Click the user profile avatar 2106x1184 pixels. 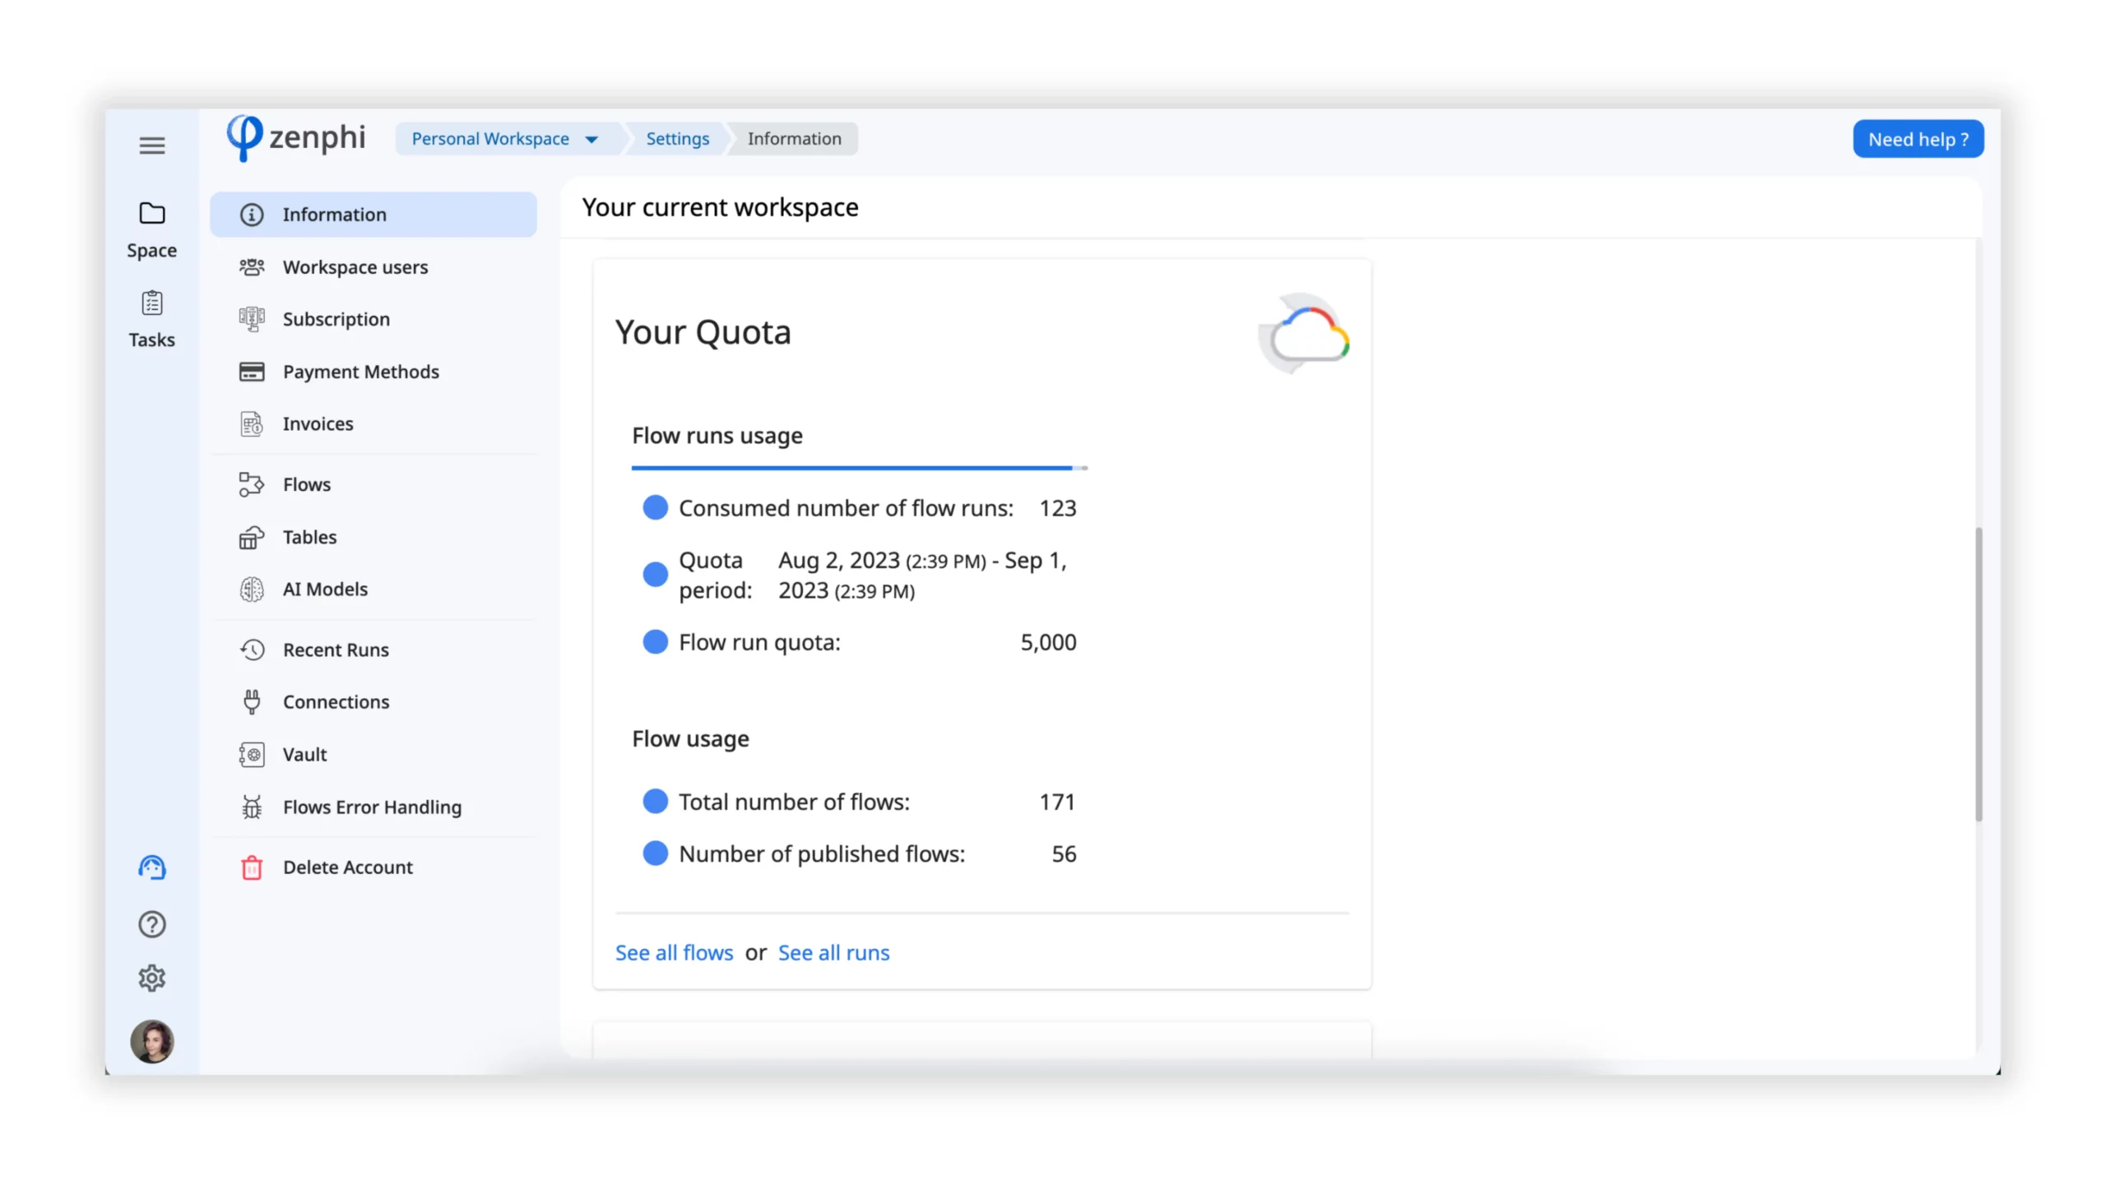point(151,1042)
